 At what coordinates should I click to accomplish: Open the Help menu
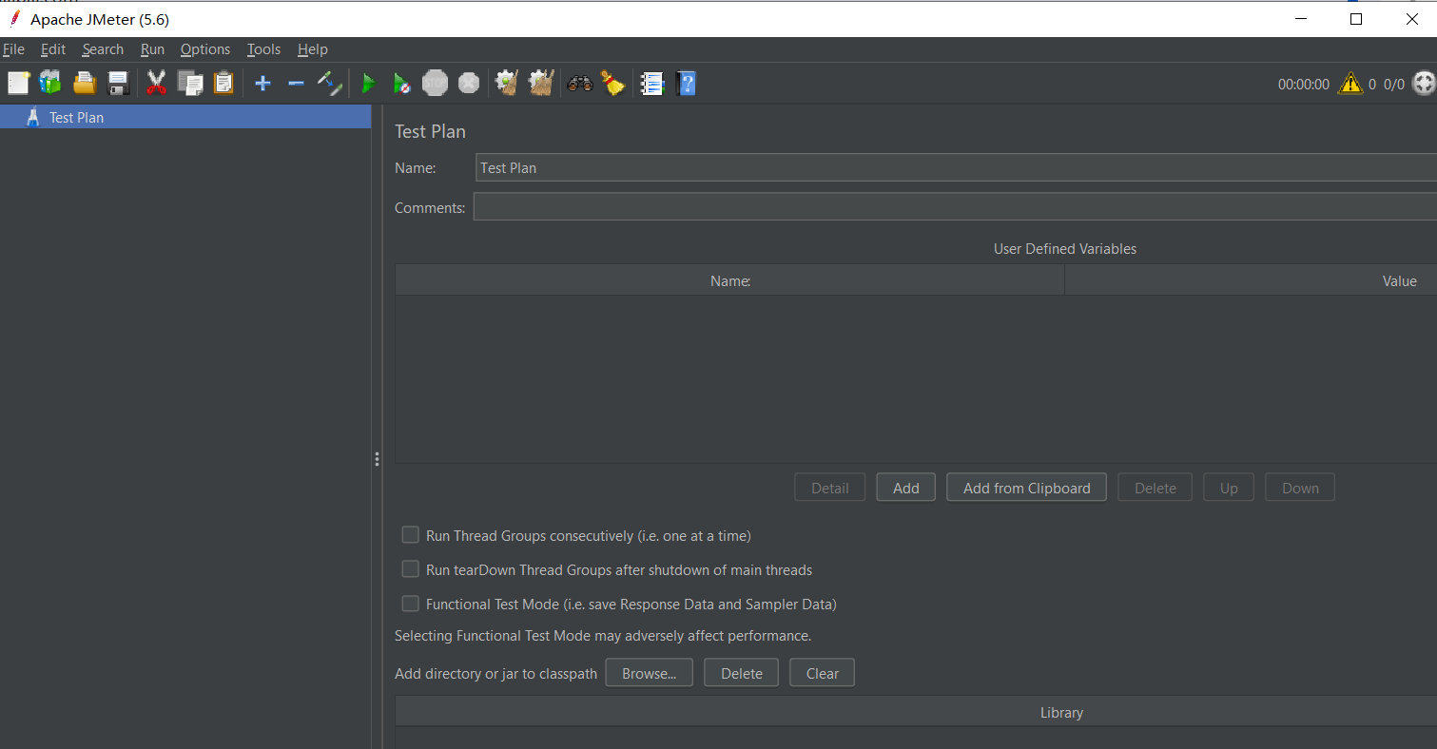click(x=312, y=49)
